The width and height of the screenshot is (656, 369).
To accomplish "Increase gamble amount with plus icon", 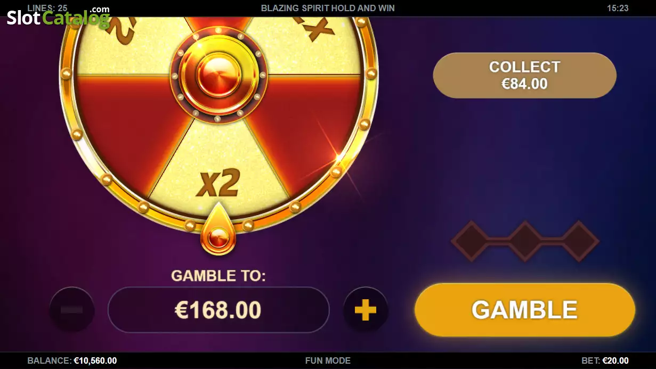I will click(366, 310).
